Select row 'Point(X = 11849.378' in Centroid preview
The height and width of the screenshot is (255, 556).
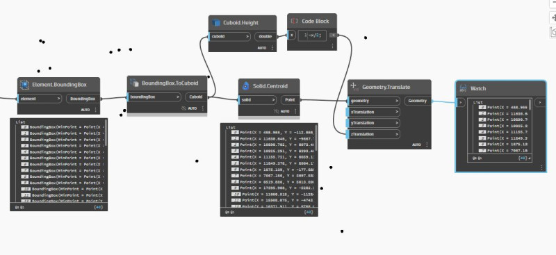point(272,163)
